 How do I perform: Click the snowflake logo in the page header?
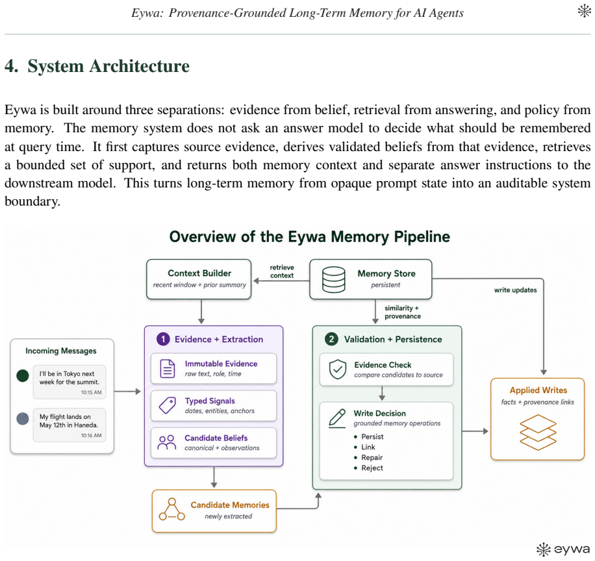click(584, 12)
